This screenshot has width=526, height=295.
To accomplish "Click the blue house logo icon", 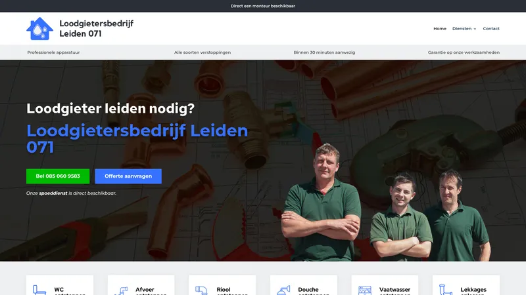I will tap(39, 29).
